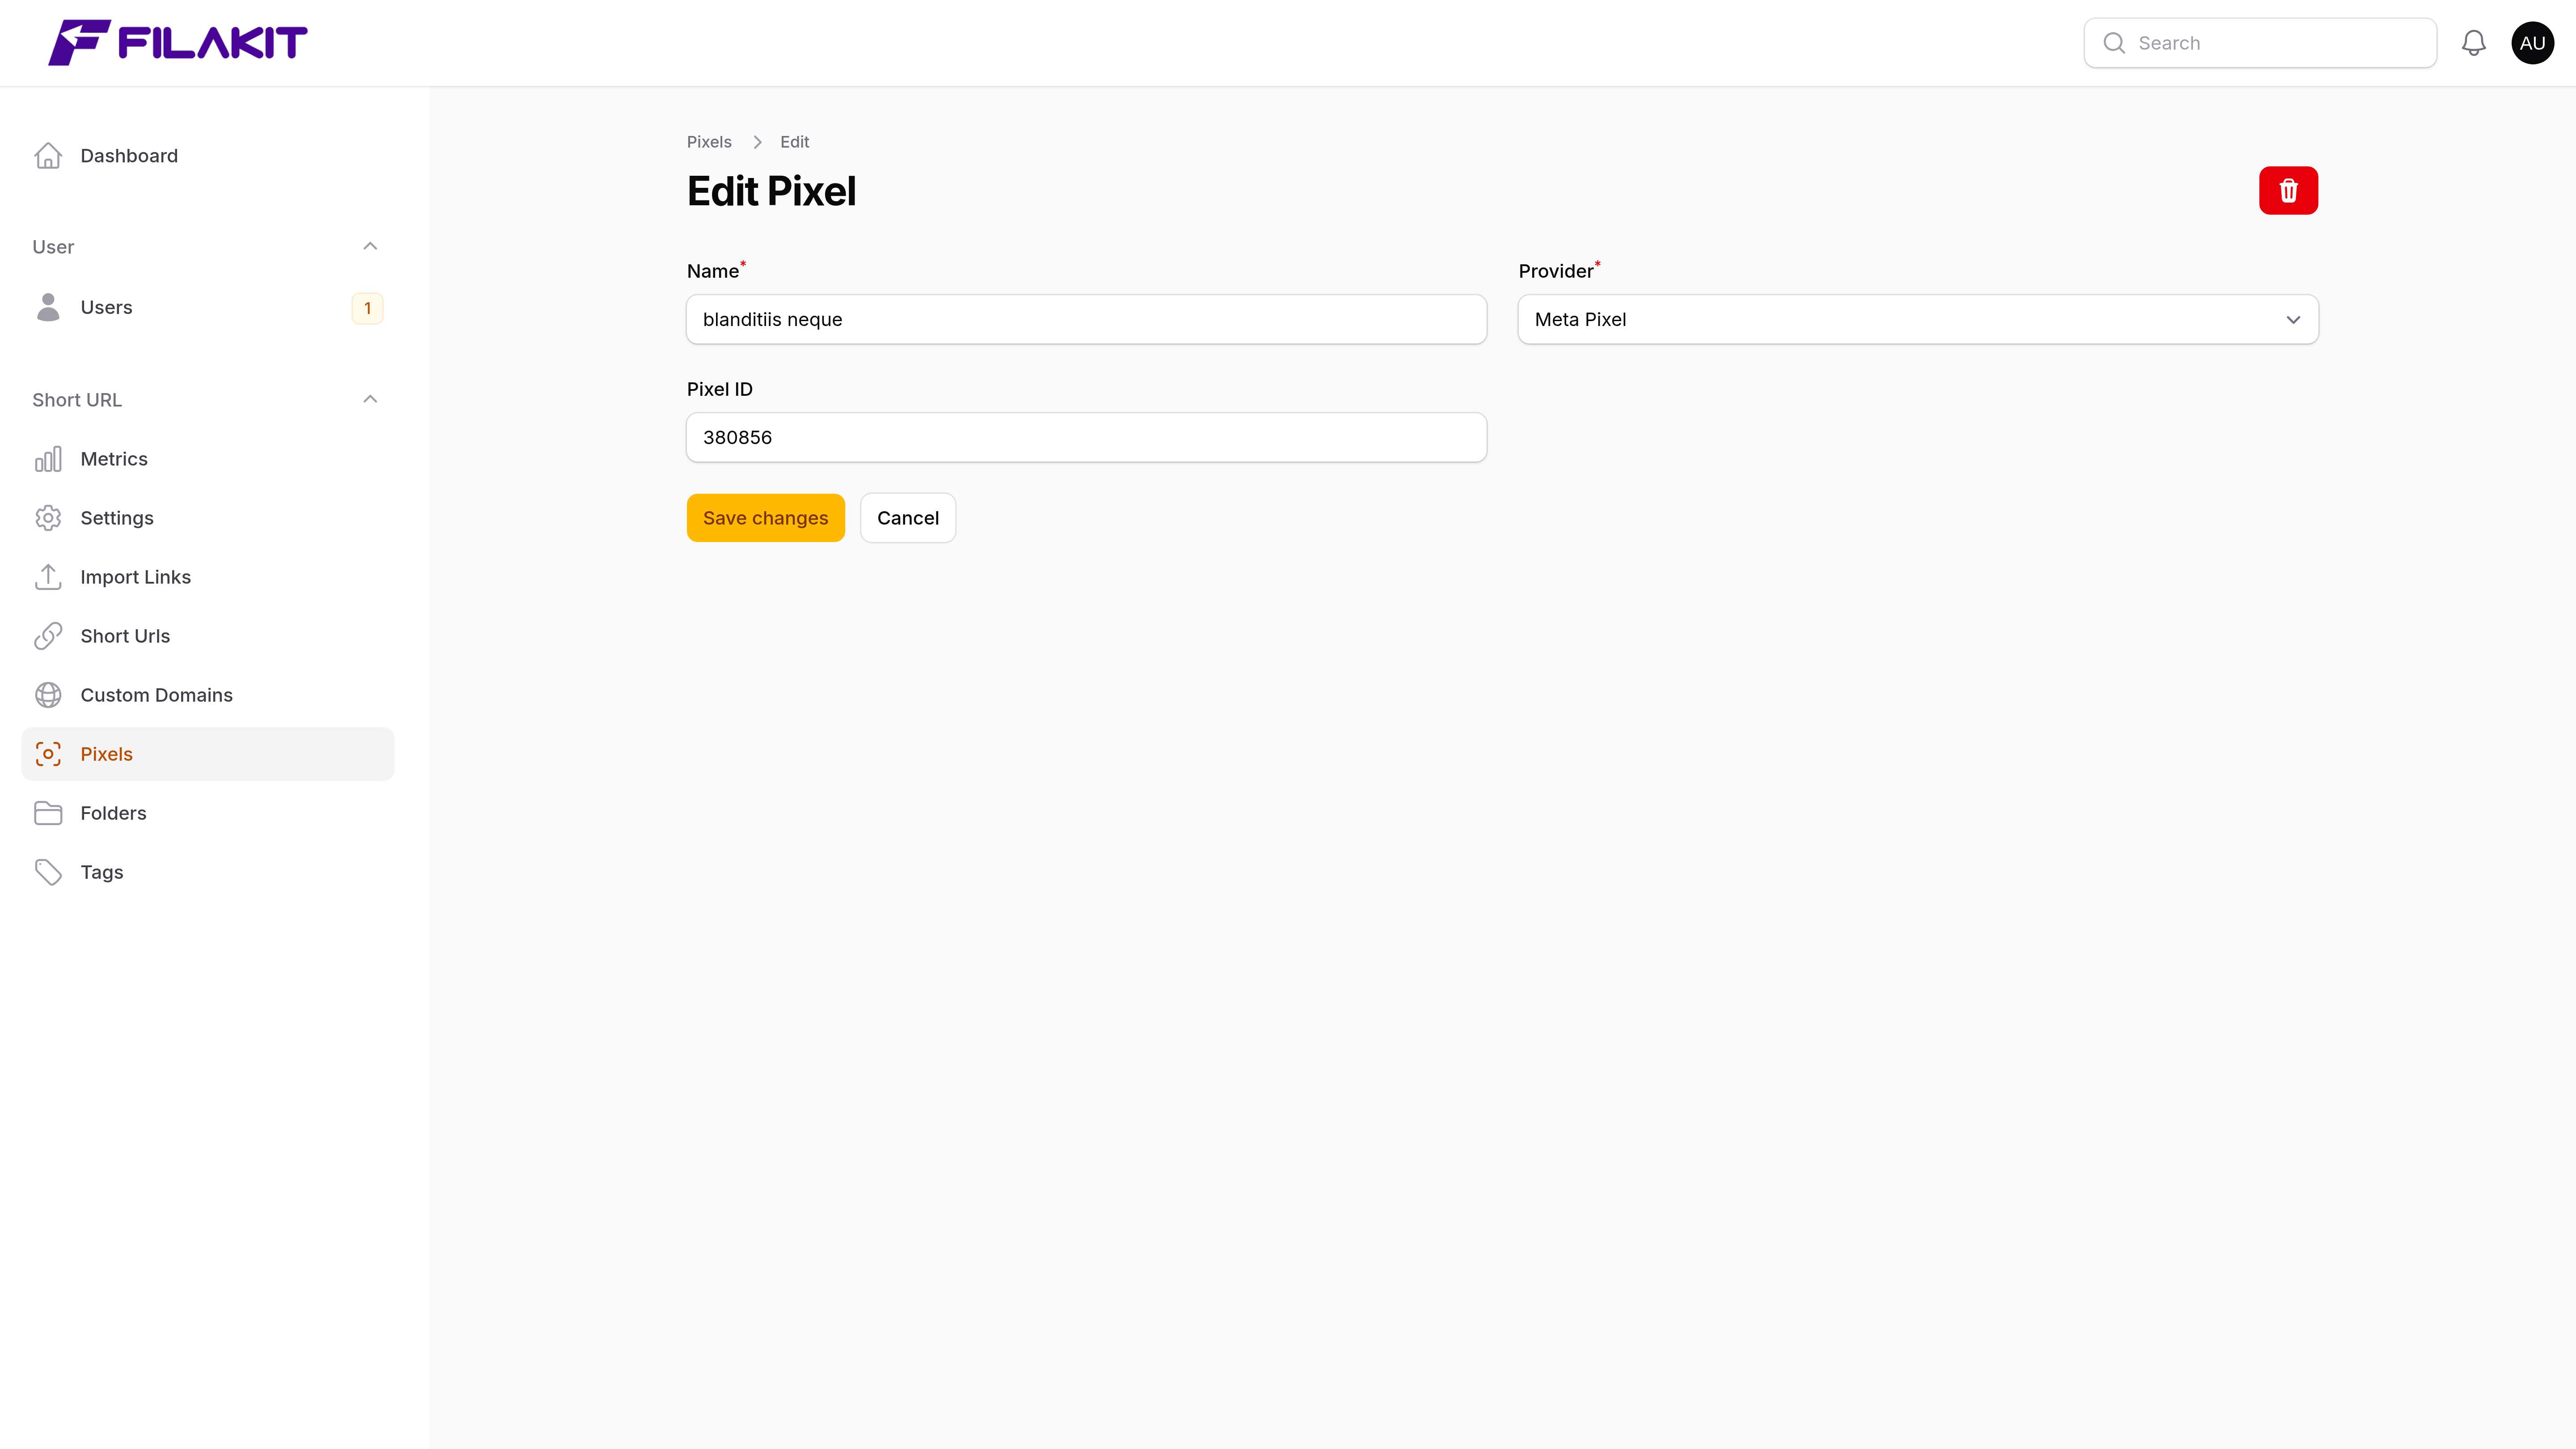Image resolution: width=2576 pixels, height=1449 pixels.
Task: Click the Pixel ID field label
Action: (720, 389)
